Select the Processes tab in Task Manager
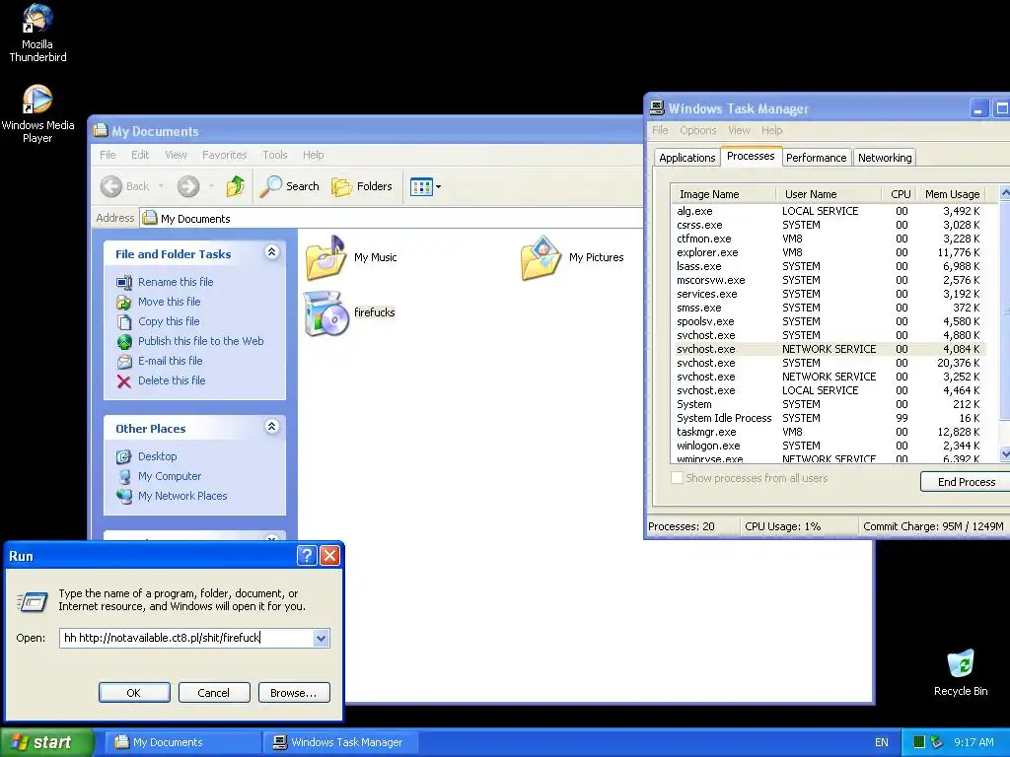This screenshot has width=1010, height=757. click(x=751, y=156)
